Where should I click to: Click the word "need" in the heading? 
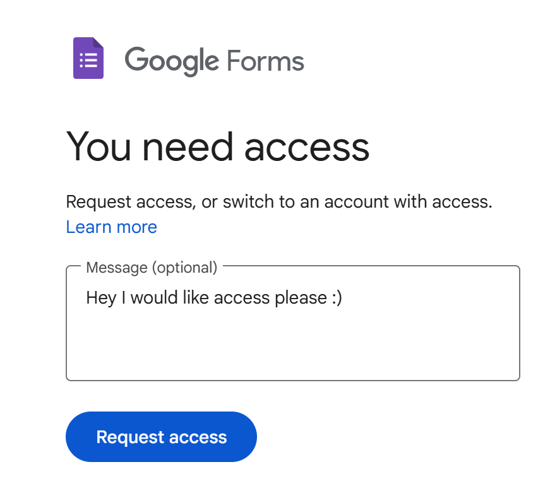click(188, 147)
